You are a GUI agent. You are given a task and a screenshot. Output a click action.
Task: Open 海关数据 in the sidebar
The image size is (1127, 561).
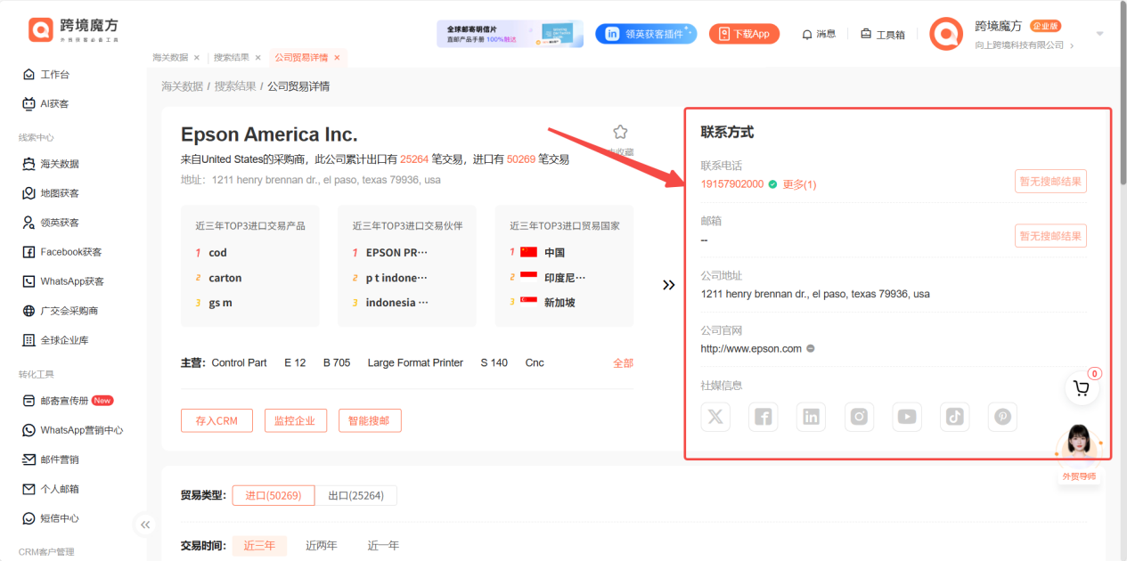(51, 164)
